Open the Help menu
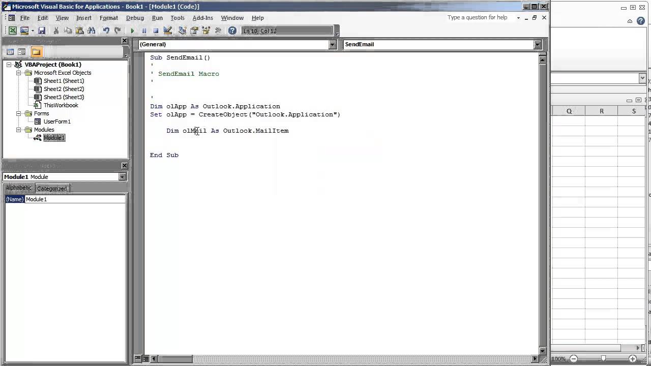This screenshot has width=651, height=366. click(x=258, y=18)
